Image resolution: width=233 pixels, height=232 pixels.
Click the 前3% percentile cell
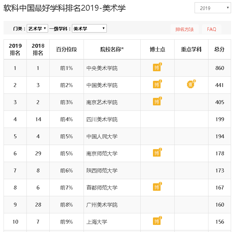coord(66,102)
